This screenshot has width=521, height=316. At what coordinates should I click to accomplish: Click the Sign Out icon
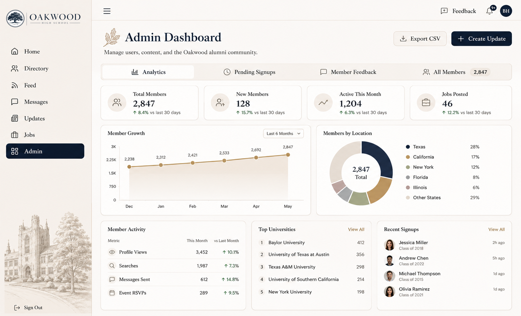(x=17, y=308)
